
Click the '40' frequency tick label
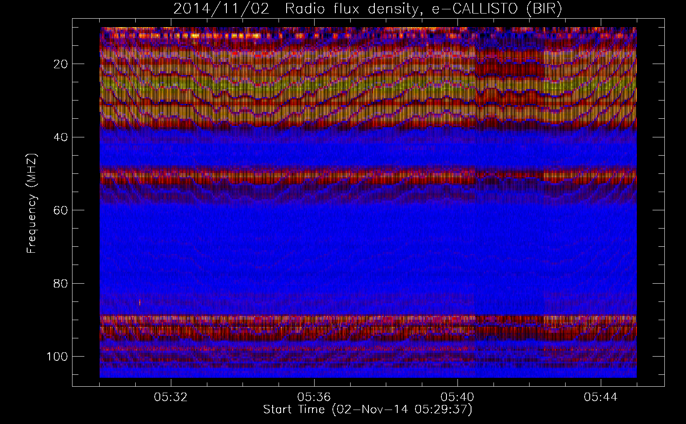tap(61, 137)
